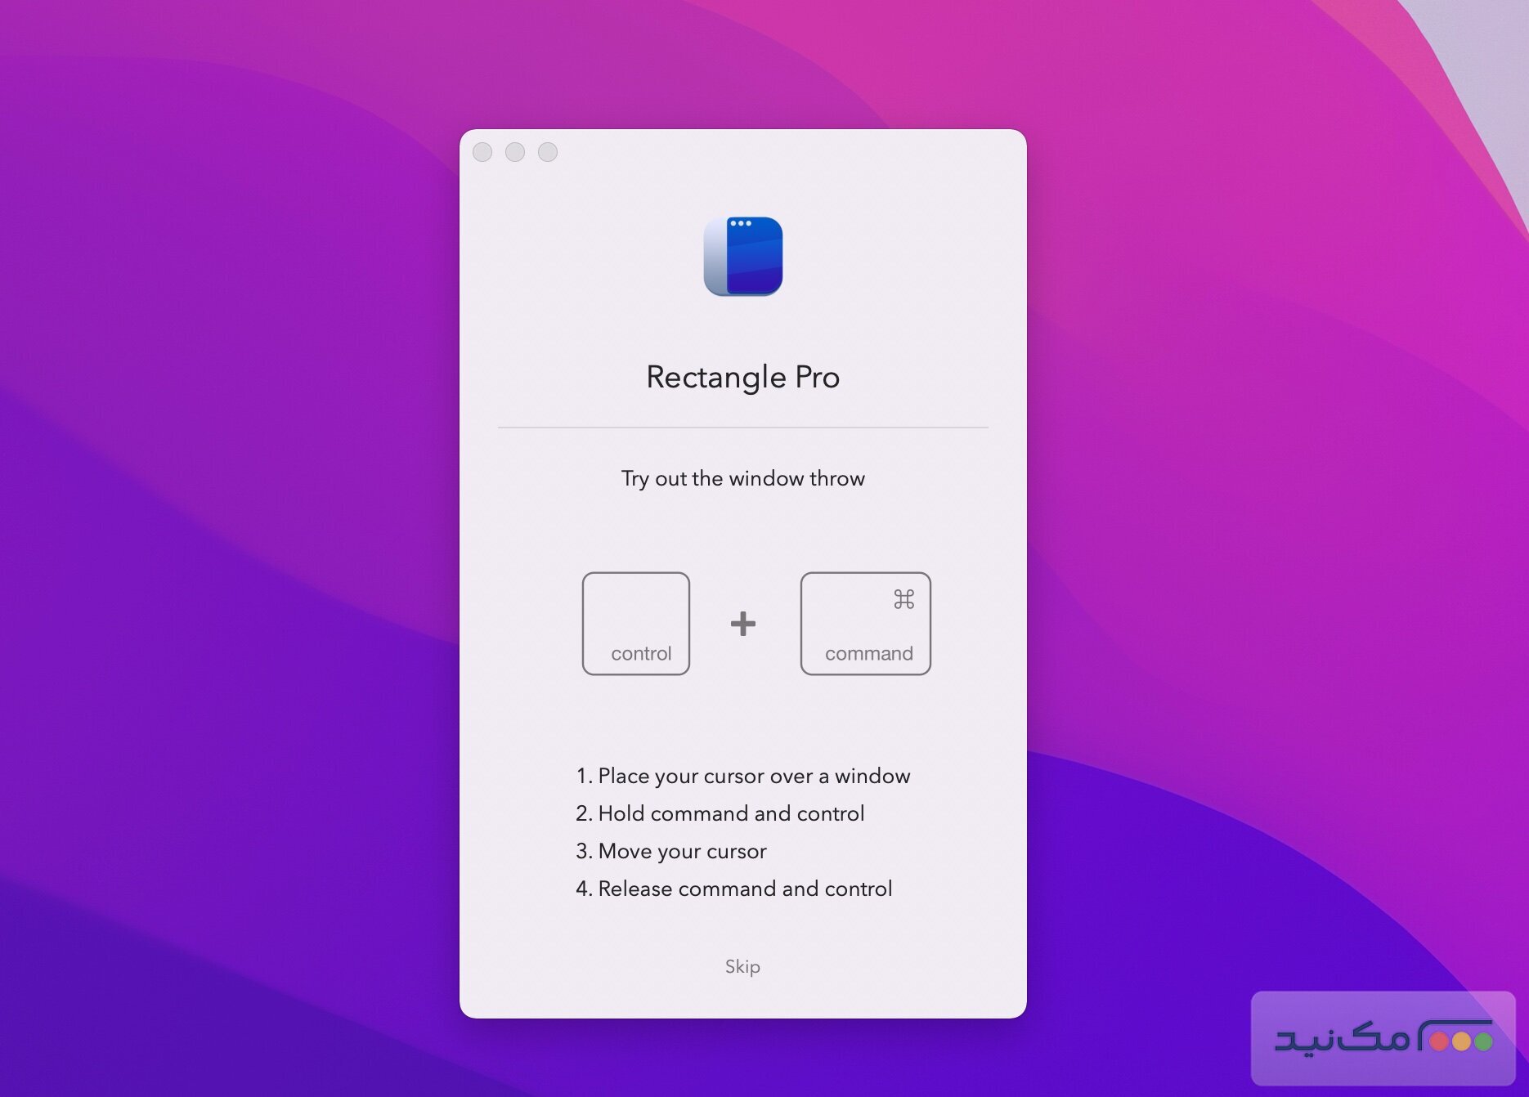This screenshot has width=1529, height=1097.
Task: Select the control key graphic
Action: coord(636,624)
